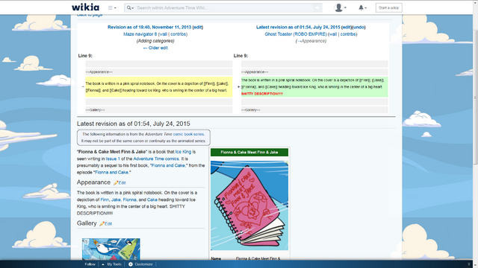This screenshot has width=478, height=268.
Task: Edit the Gallery section via pencil
Action: coord(105,223)
